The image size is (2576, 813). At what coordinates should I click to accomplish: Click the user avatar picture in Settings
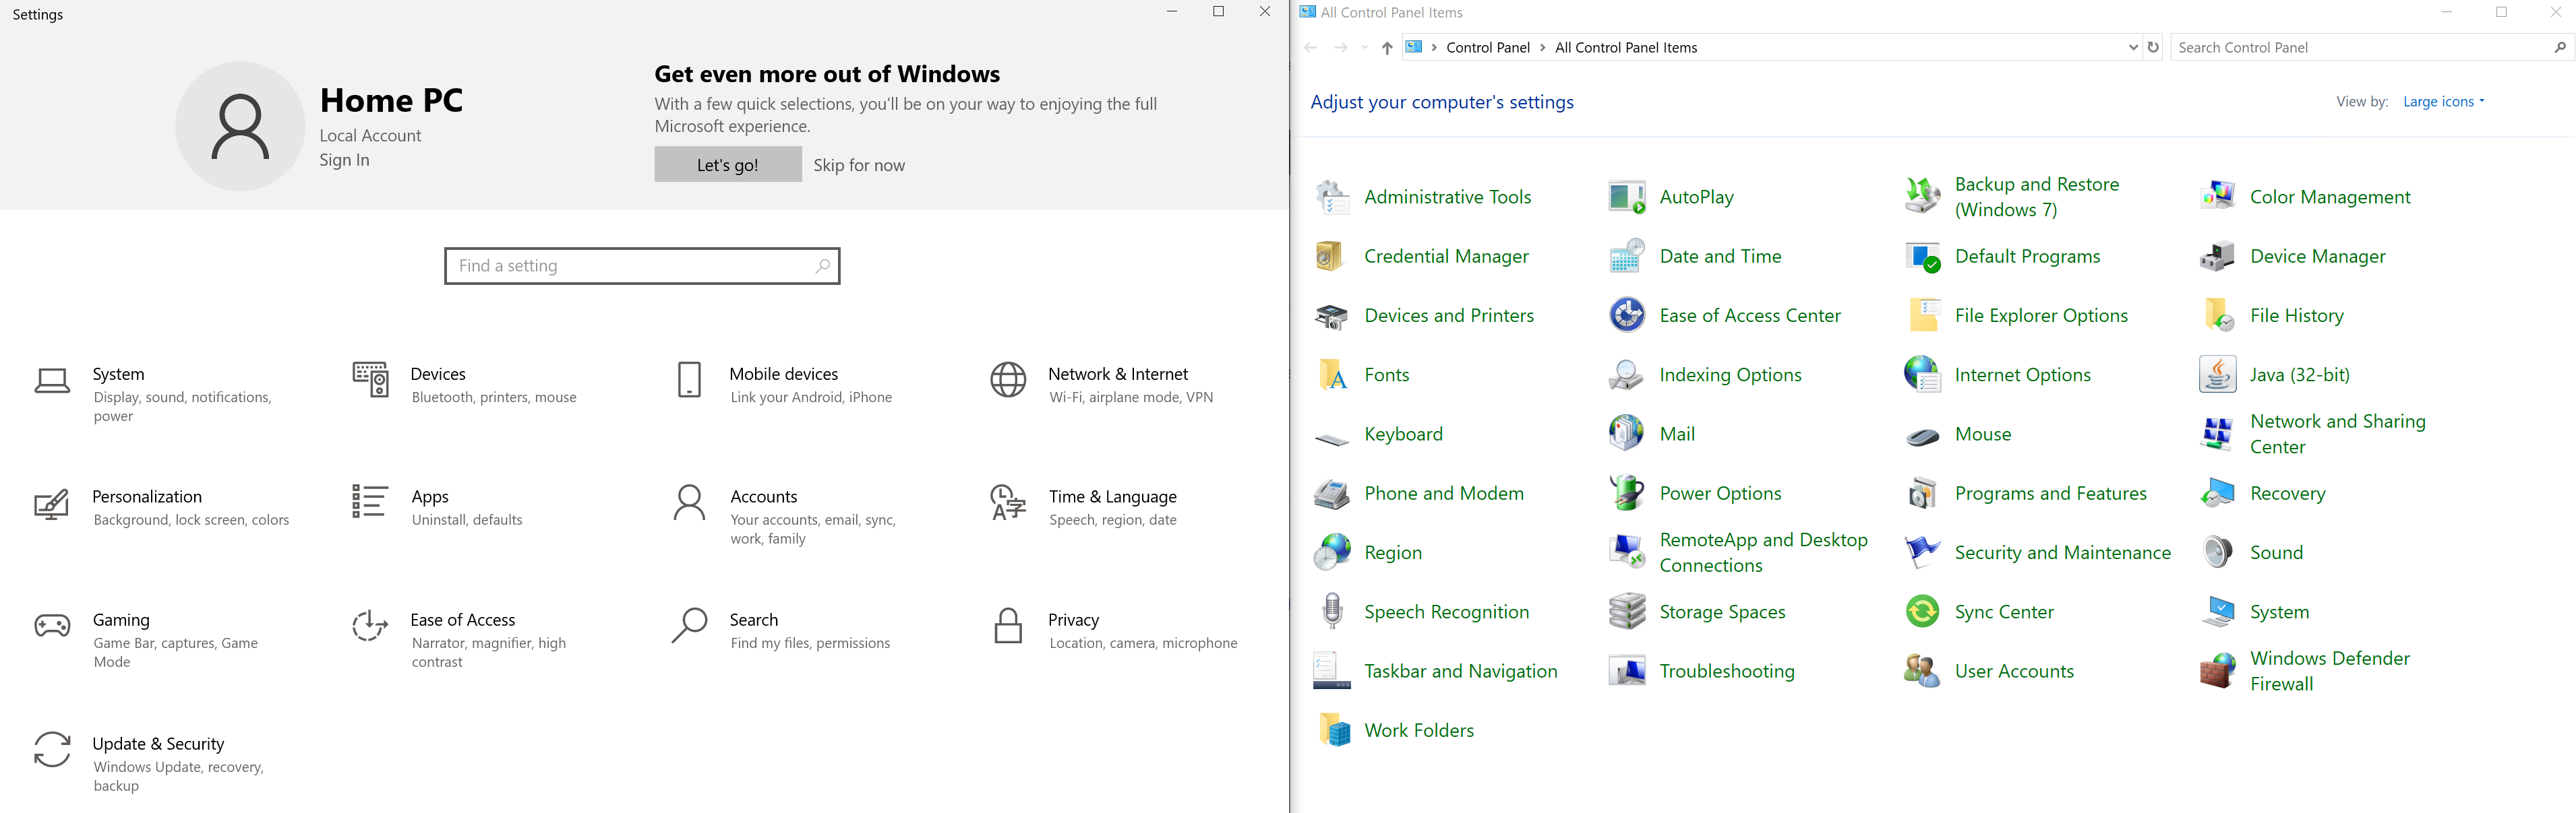coord(240,126)
